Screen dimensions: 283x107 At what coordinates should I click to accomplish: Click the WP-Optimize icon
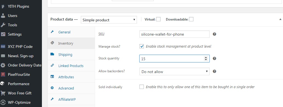3,103
